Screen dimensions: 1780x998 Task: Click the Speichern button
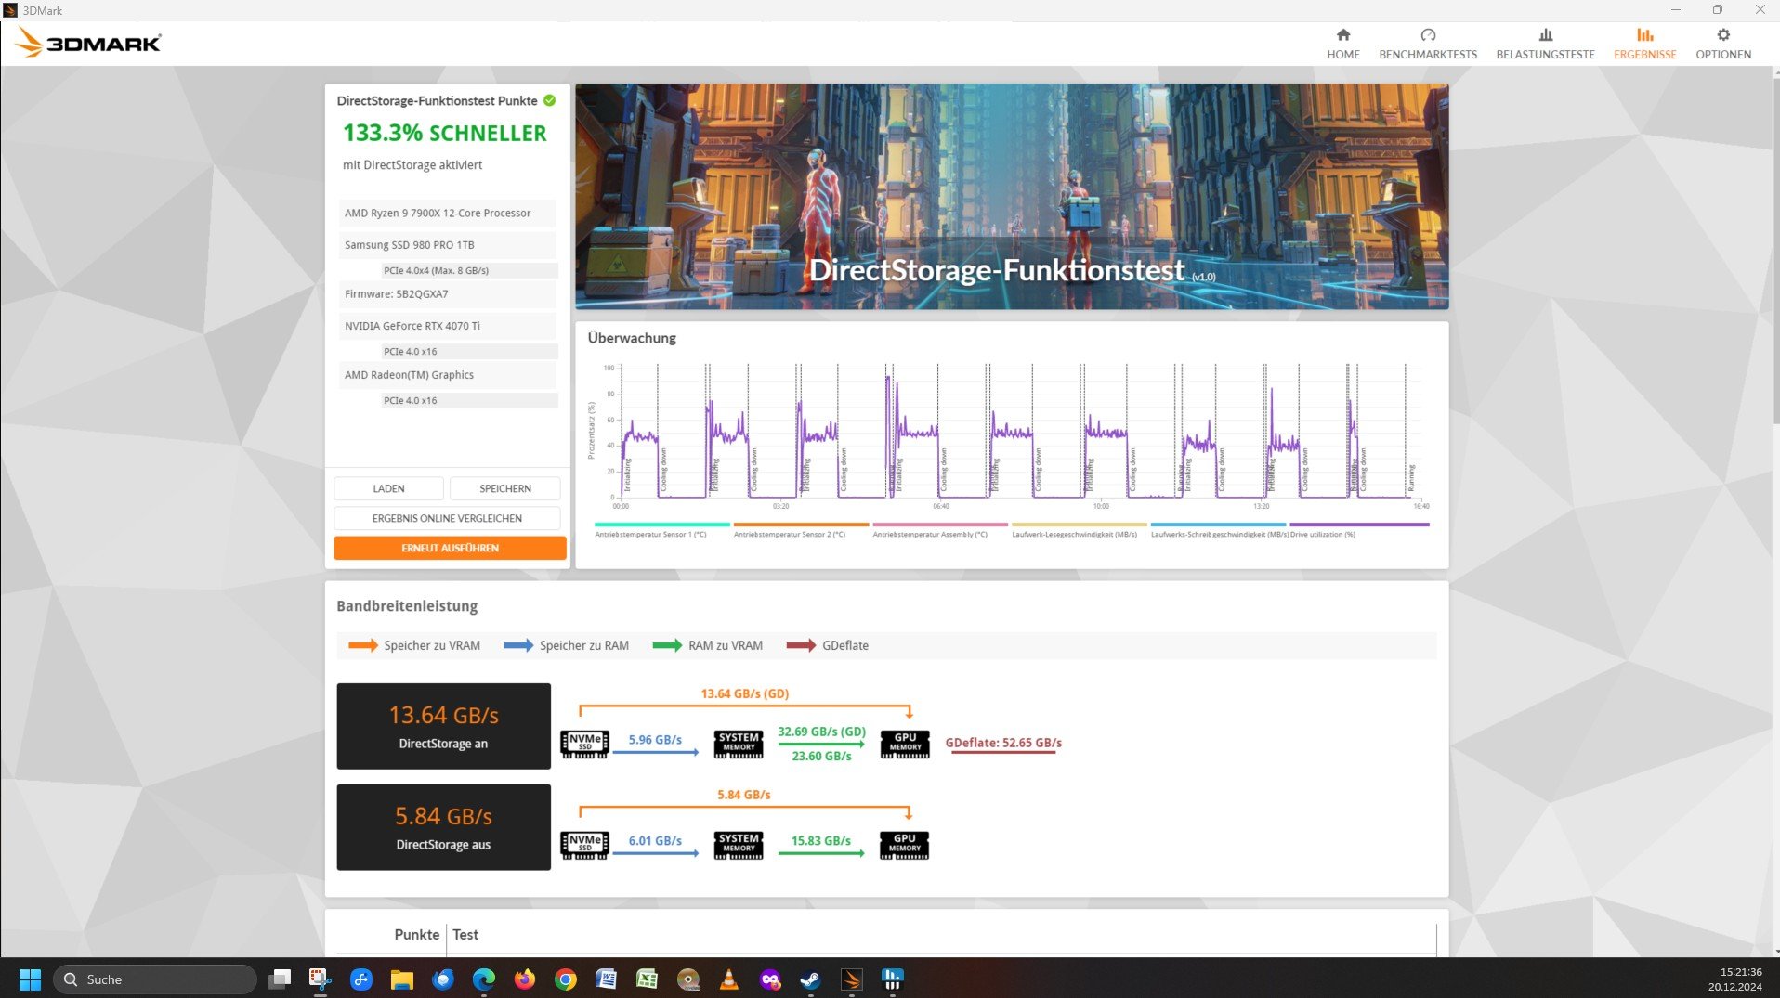coord(505,488)
